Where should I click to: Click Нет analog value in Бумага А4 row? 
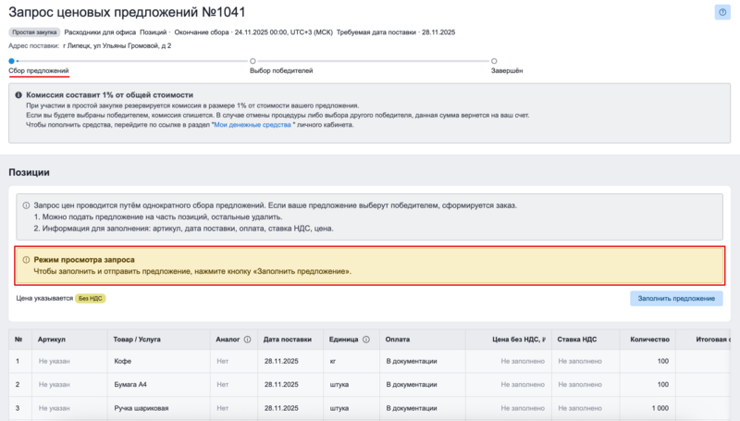223,384
